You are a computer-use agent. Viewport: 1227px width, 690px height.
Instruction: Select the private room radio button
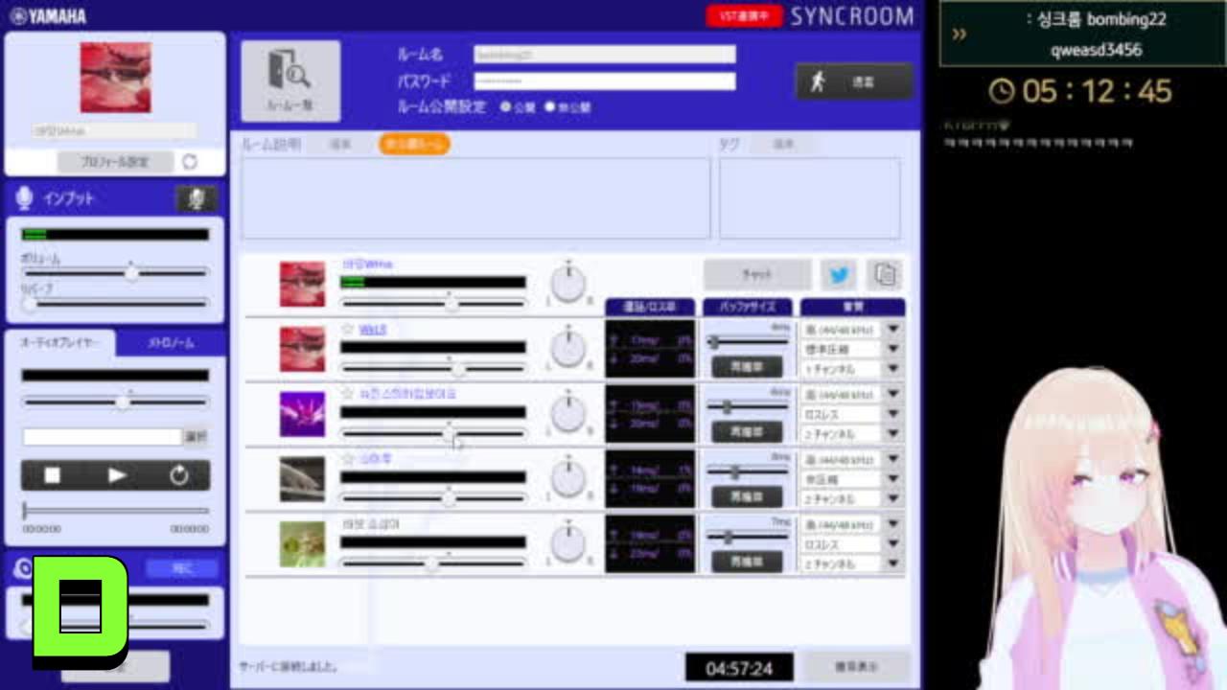coord(550,107)
